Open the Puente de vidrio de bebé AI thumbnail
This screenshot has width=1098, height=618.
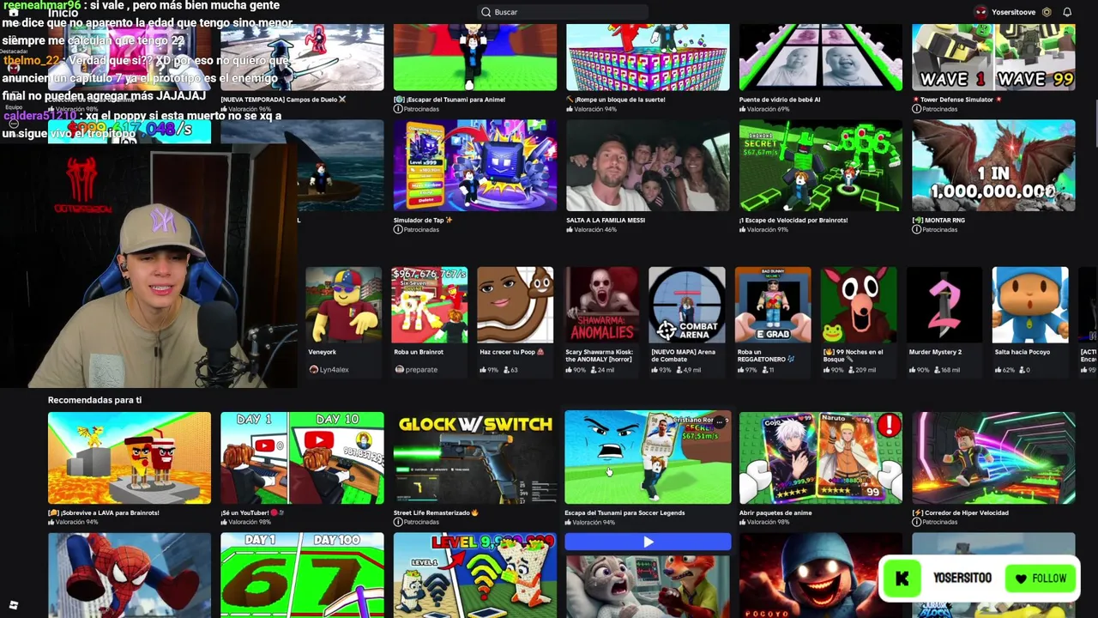(820, 58)
